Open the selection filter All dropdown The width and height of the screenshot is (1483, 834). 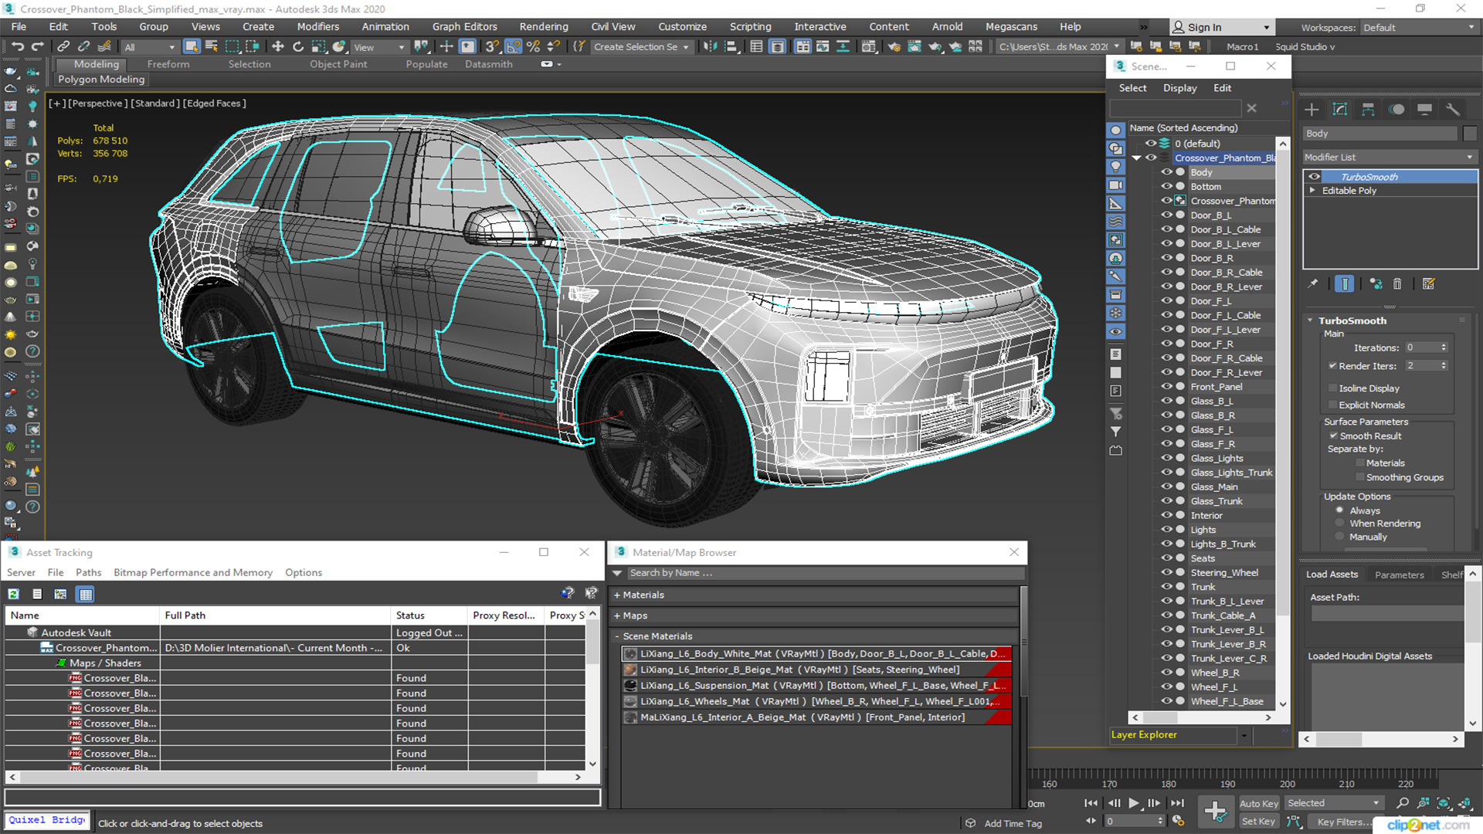[149, 47]
